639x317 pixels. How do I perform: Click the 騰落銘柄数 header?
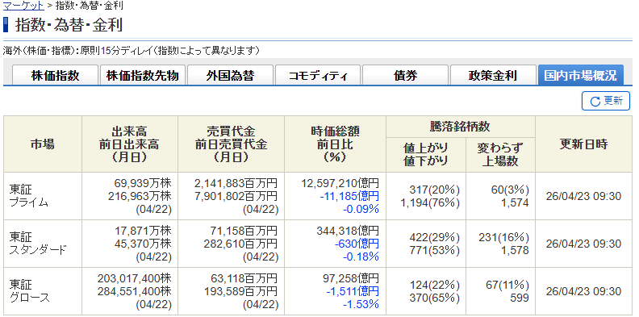coord(460,127)
